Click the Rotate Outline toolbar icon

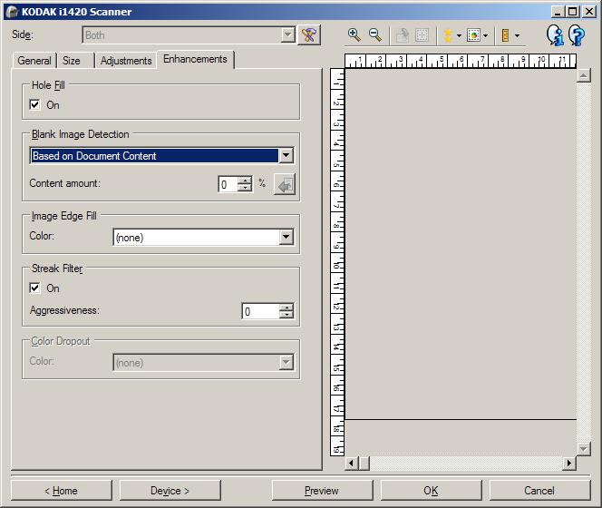[402, 35]
